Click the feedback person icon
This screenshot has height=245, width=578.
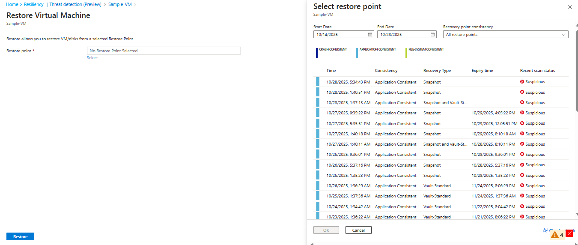[x=545, y=230]
